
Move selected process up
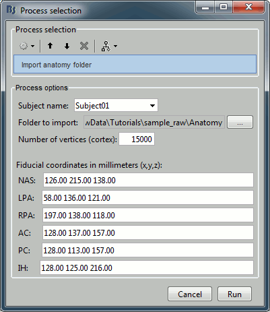50,46
